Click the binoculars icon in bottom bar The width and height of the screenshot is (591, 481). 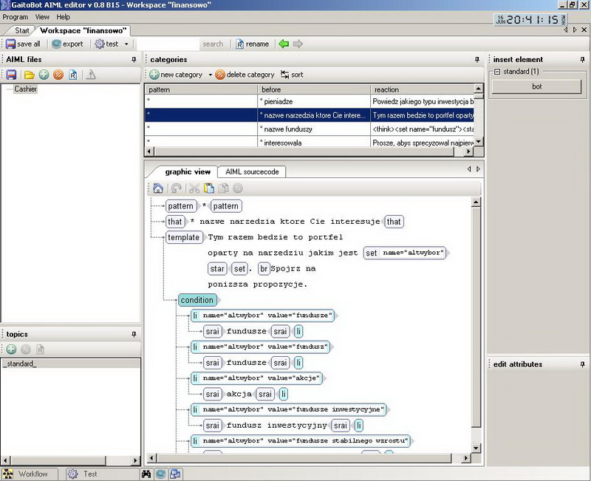[x=146, y=474]
